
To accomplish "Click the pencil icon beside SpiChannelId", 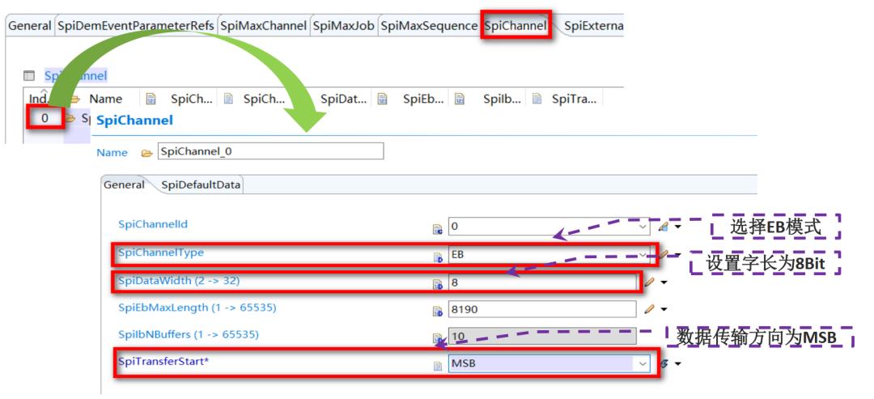I will [x=662, y=227].
